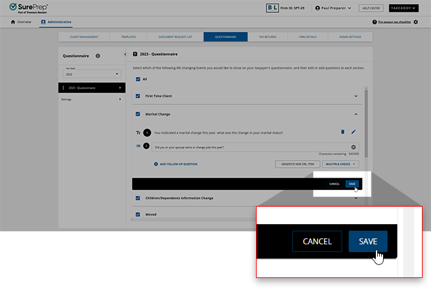Click the vertical scrollbar of questionnaire list

tap(366, 124)
